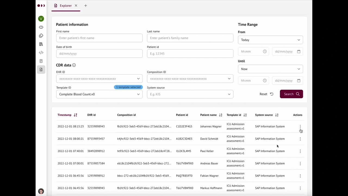Open the document page sidebar icon
The height and width of the screenshot is (196, 348).
point(41,61)
